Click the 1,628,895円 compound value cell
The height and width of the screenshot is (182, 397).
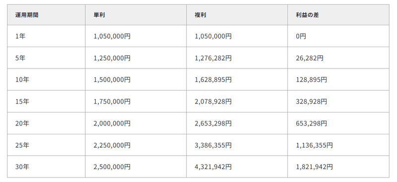coord(237,79)
